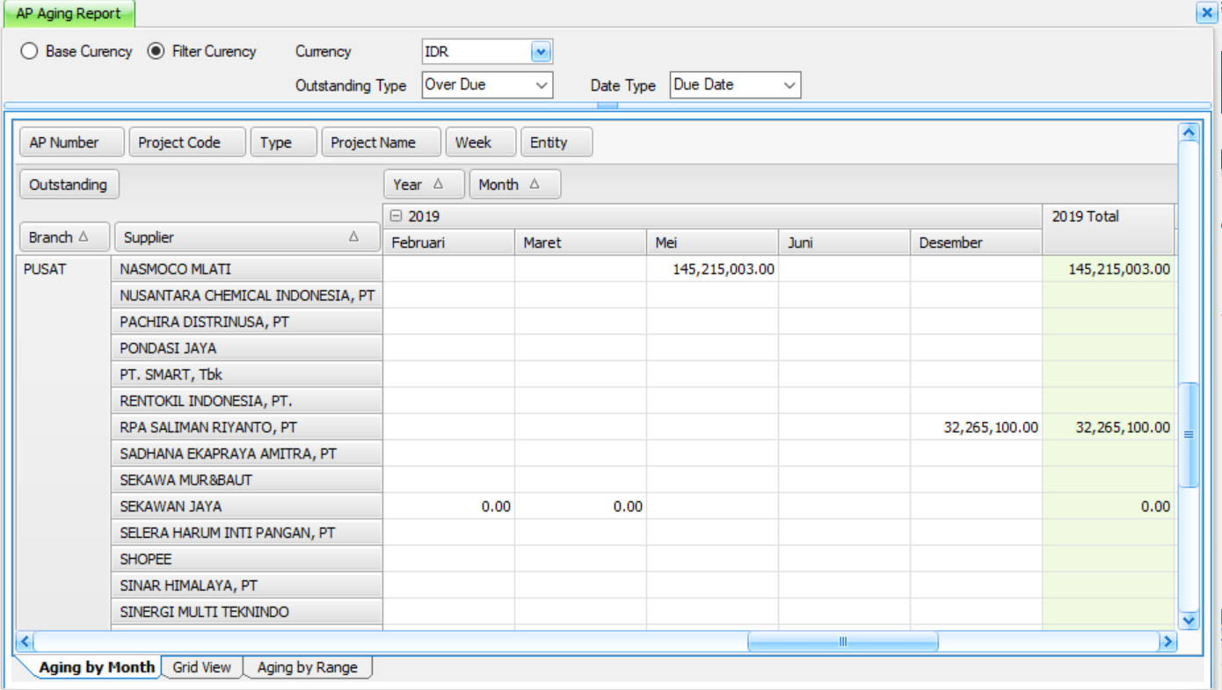Click the Type field button
Image resolution: width=1222 pixels, height=690 pixels.
(x=284, y=142)
